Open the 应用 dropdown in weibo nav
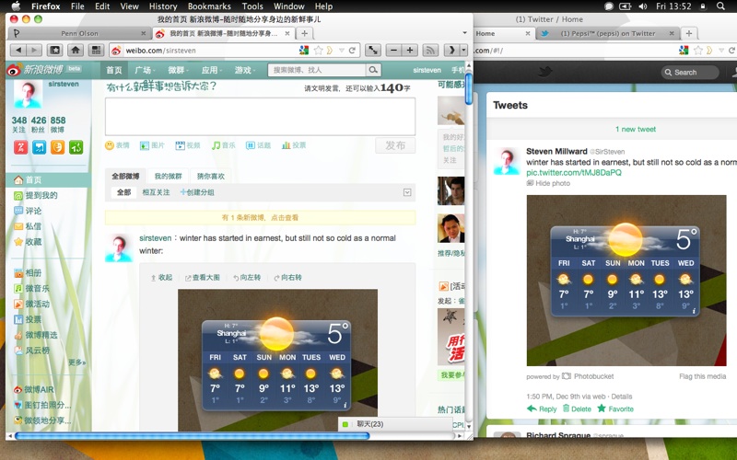 (x=211, y=70)
